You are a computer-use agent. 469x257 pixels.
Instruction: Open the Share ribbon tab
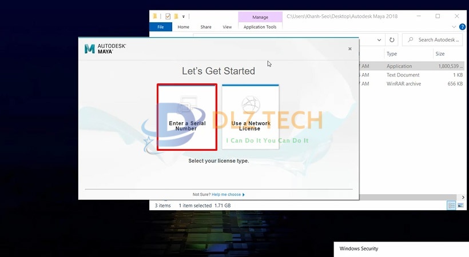click(x=206, y=27)
